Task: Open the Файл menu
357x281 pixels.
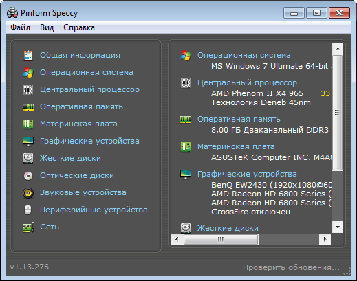Action: pyautogui.click(x=20, y=27)
